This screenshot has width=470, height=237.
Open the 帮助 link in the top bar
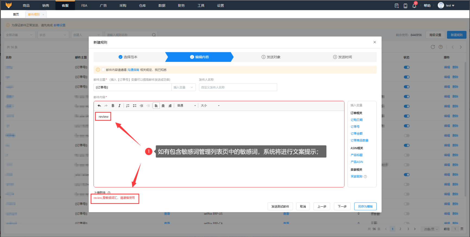pyautogui.click(x=427, y=6)
